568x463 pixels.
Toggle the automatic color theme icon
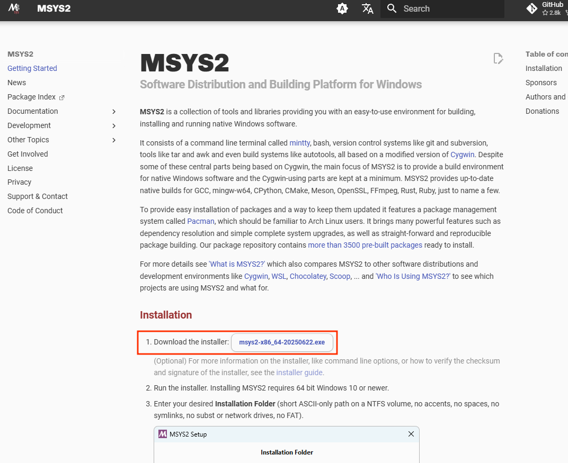point(342,8)
